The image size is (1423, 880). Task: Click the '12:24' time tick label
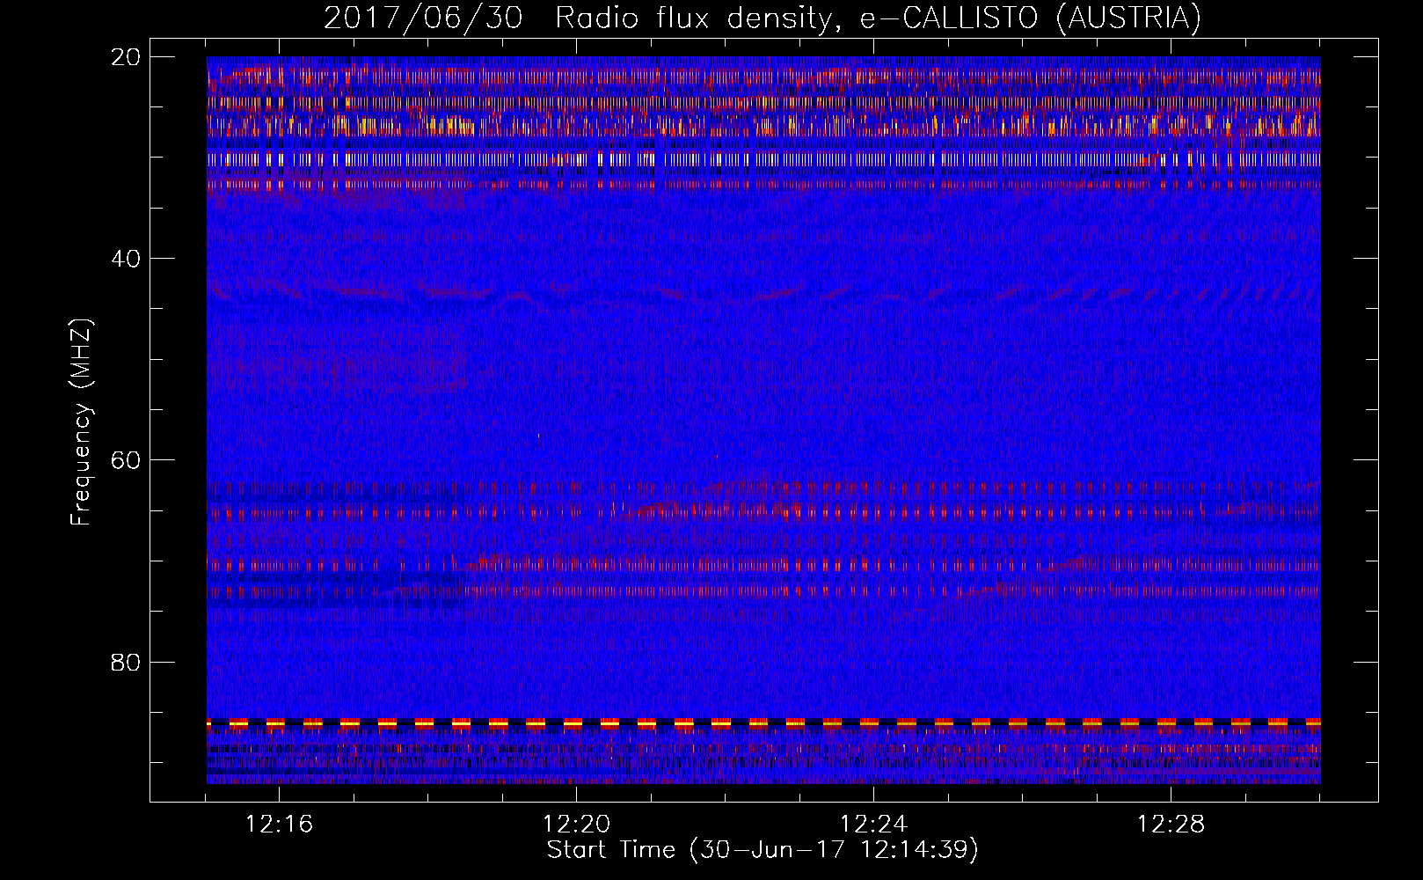point(873,825)
